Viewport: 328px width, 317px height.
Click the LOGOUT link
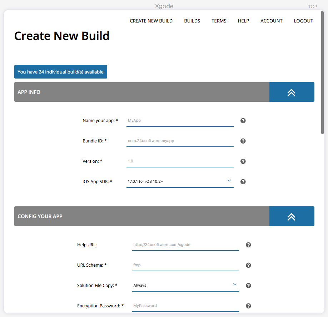pos(303,21)
